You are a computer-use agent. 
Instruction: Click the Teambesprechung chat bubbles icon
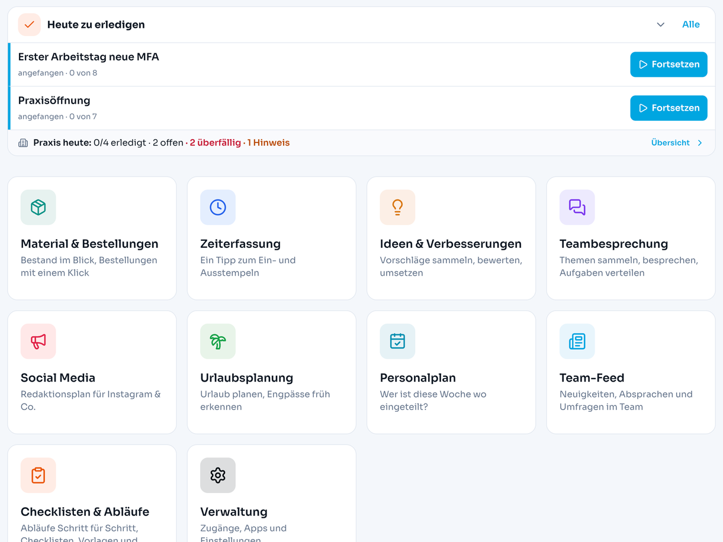pyautogui.click(x=577, y=207)
